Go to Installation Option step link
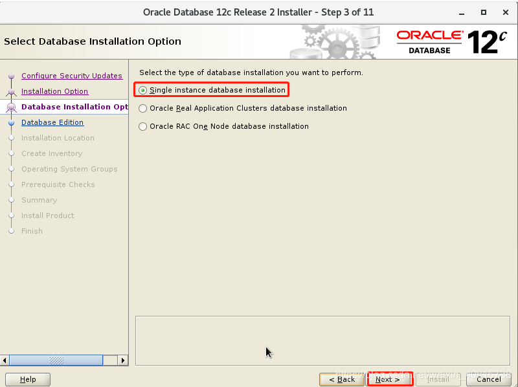 (54, 91)
